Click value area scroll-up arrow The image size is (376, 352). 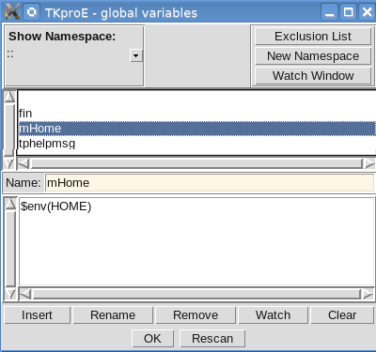(10, 204)
